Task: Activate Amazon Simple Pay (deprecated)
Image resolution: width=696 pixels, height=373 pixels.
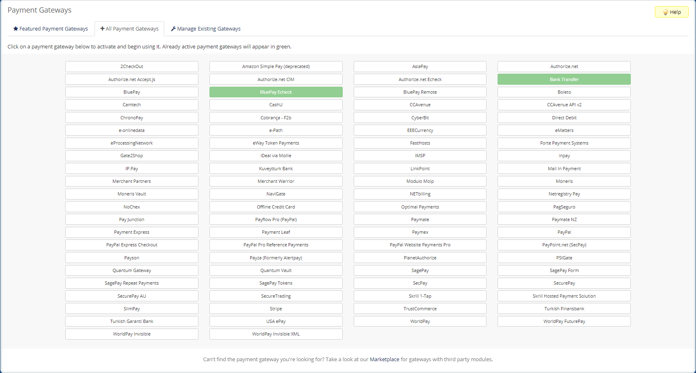Action: tap(276, 66)
